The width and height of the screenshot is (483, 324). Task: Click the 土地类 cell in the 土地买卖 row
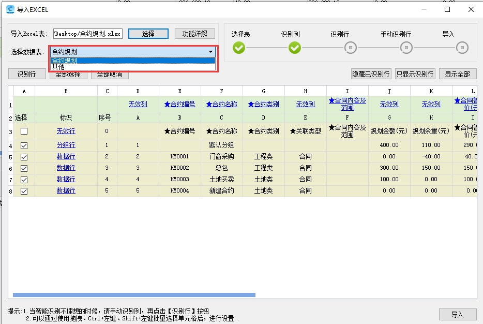[x=264, y=180]
